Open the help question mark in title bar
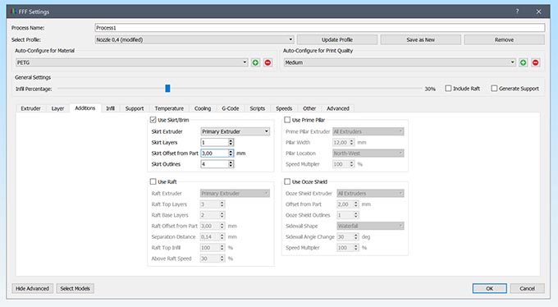558x307 pixels. [517, 11]
